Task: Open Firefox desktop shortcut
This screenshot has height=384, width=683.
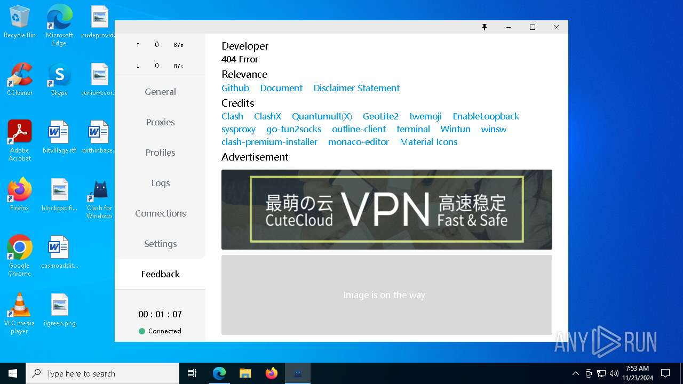Action: point(20,195)
